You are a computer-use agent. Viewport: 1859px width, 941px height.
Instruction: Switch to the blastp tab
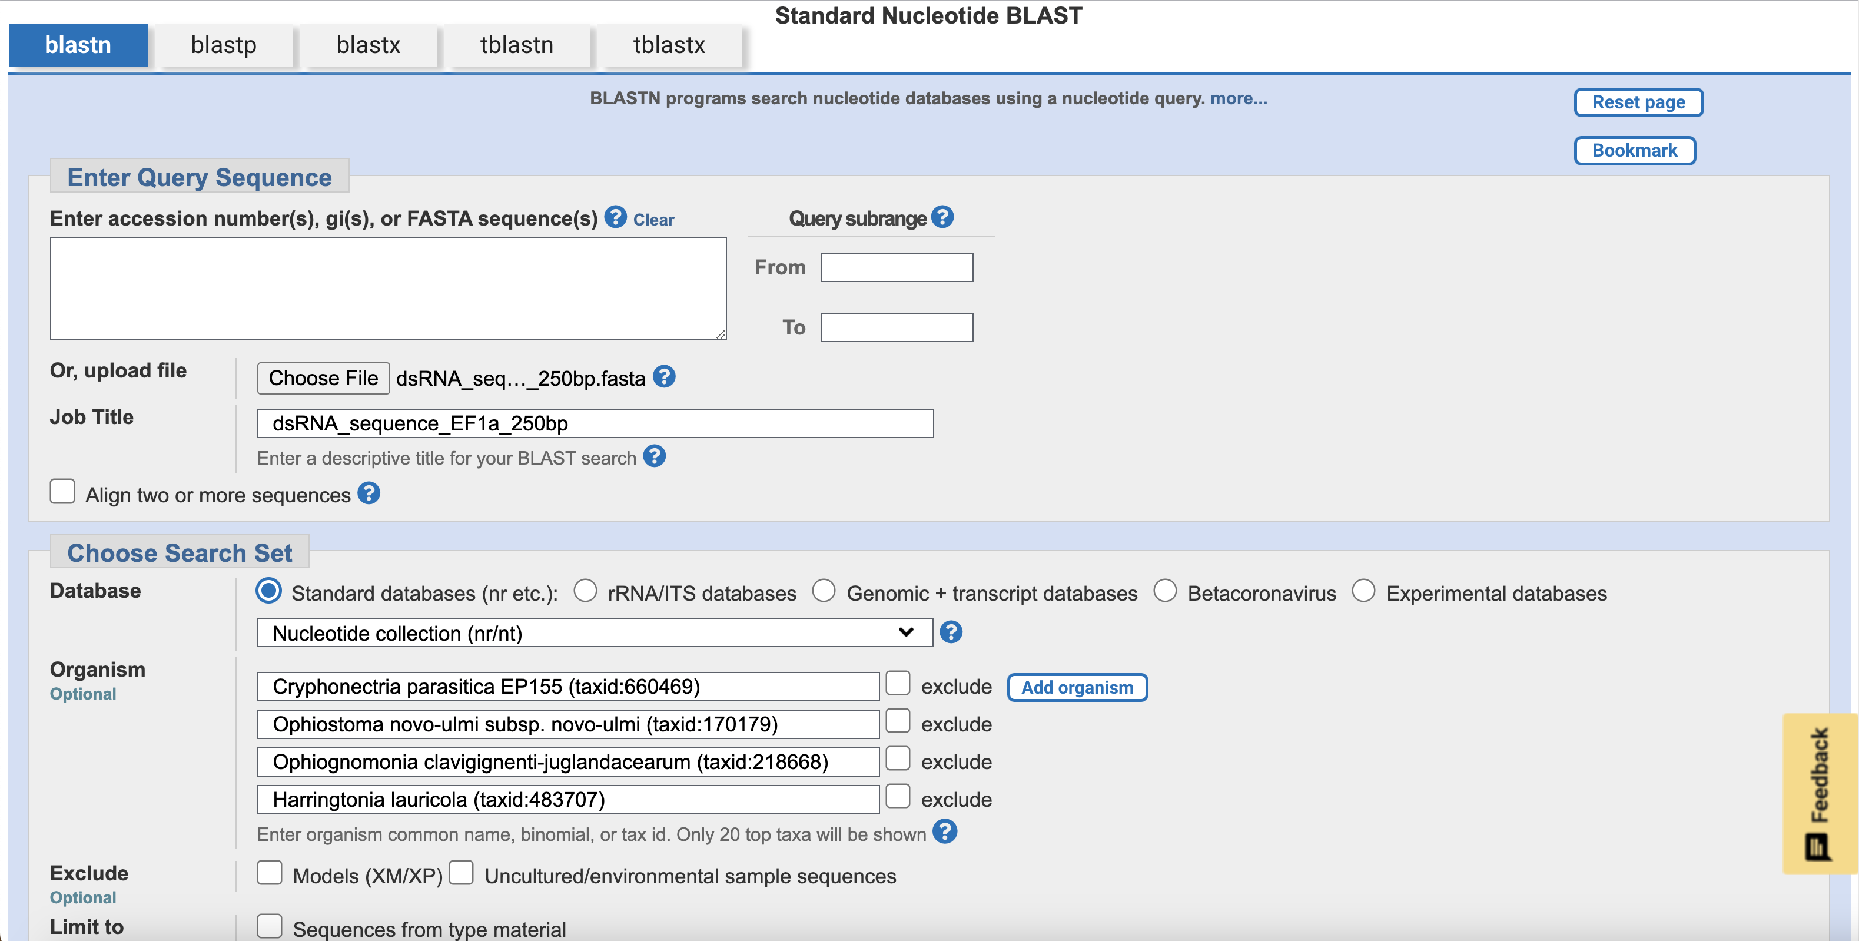pos(223,45)
